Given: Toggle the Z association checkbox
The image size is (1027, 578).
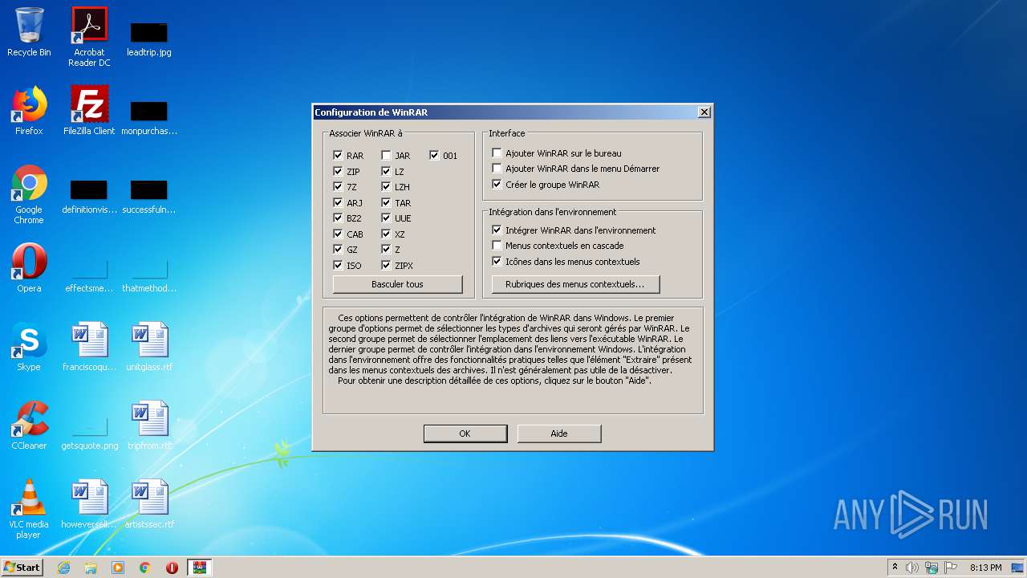Looking at the screenshot, I should (x=386, y=250).
